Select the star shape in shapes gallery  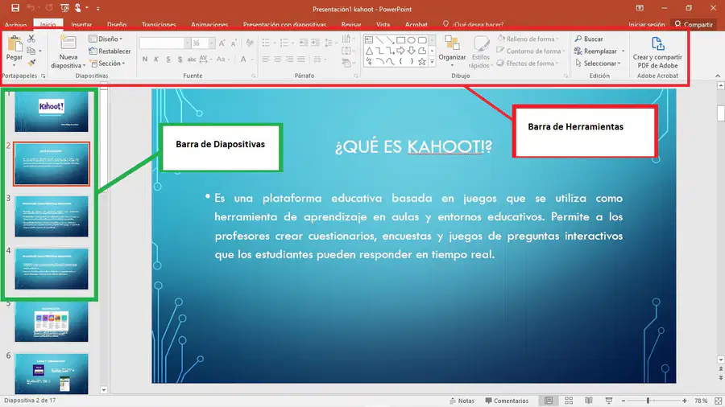click(421, 61)
